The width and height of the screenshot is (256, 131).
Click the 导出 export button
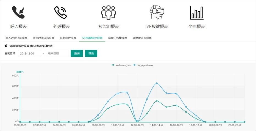pos(91,53)
